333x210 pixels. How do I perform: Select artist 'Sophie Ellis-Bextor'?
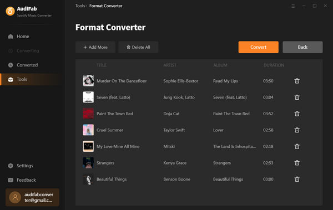(181, 81)
